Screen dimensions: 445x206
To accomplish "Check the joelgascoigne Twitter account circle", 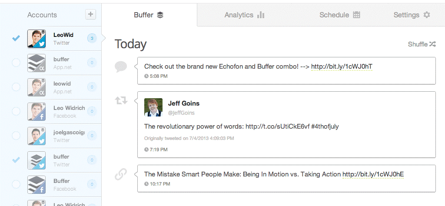I will (16, 136).
